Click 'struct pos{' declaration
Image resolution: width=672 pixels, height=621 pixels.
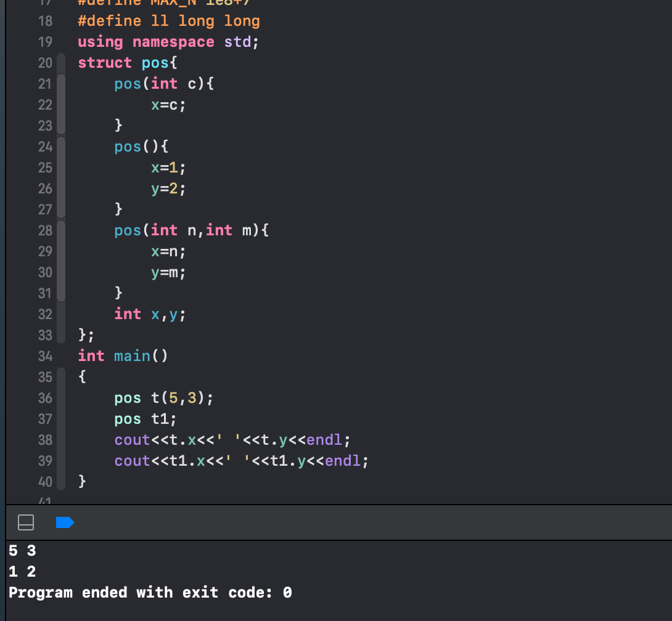pos(127,63)
